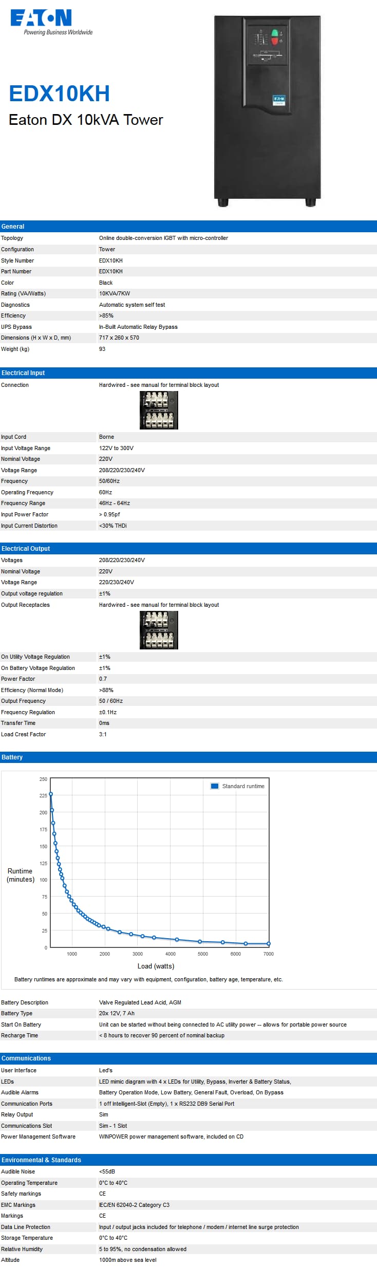Viewport: 377px width, 1267px height.
Task: Click the 'Runtime (minutes)' axis label
Action: point(20,875)
